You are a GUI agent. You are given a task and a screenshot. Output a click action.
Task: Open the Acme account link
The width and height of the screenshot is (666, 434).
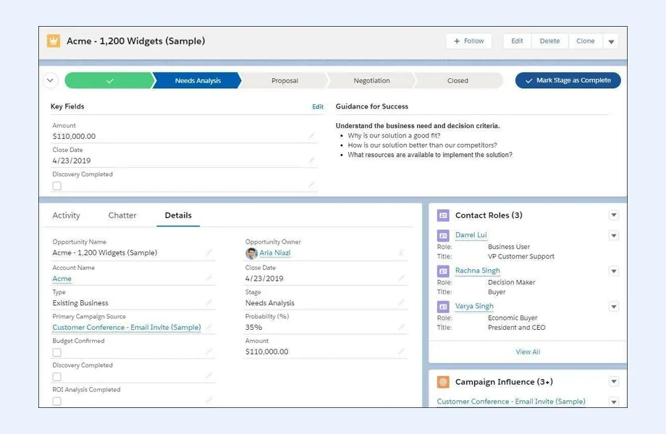(x=62, y=278)
